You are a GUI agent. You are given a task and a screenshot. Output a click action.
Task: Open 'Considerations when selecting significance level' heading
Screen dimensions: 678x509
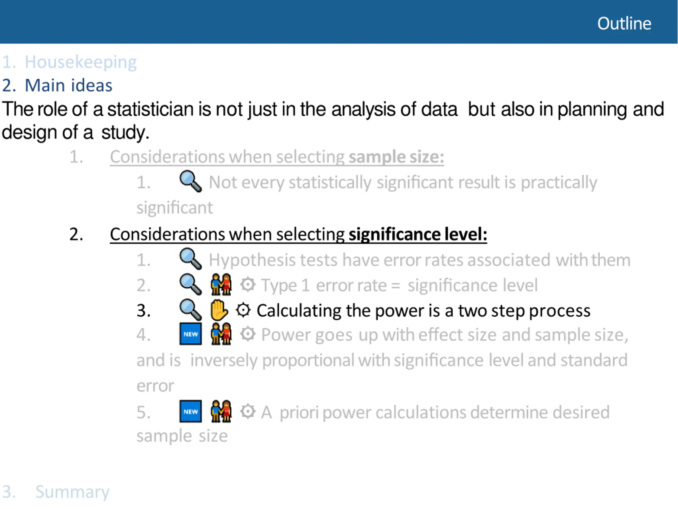298,235
